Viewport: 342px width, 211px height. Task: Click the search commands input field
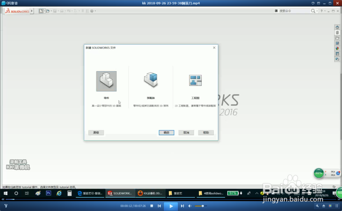(294, 11)
